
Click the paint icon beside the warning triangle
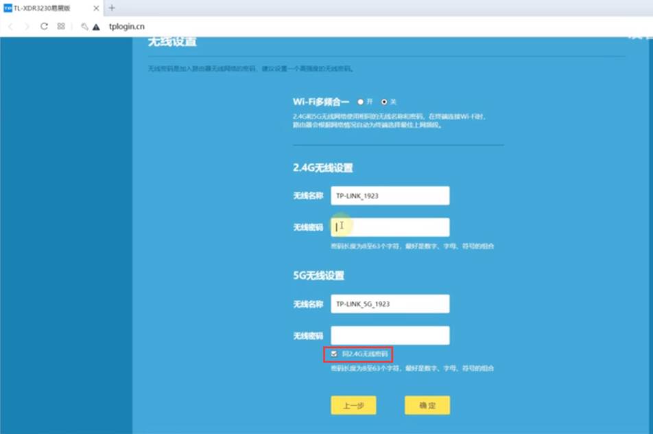[84, 27]
